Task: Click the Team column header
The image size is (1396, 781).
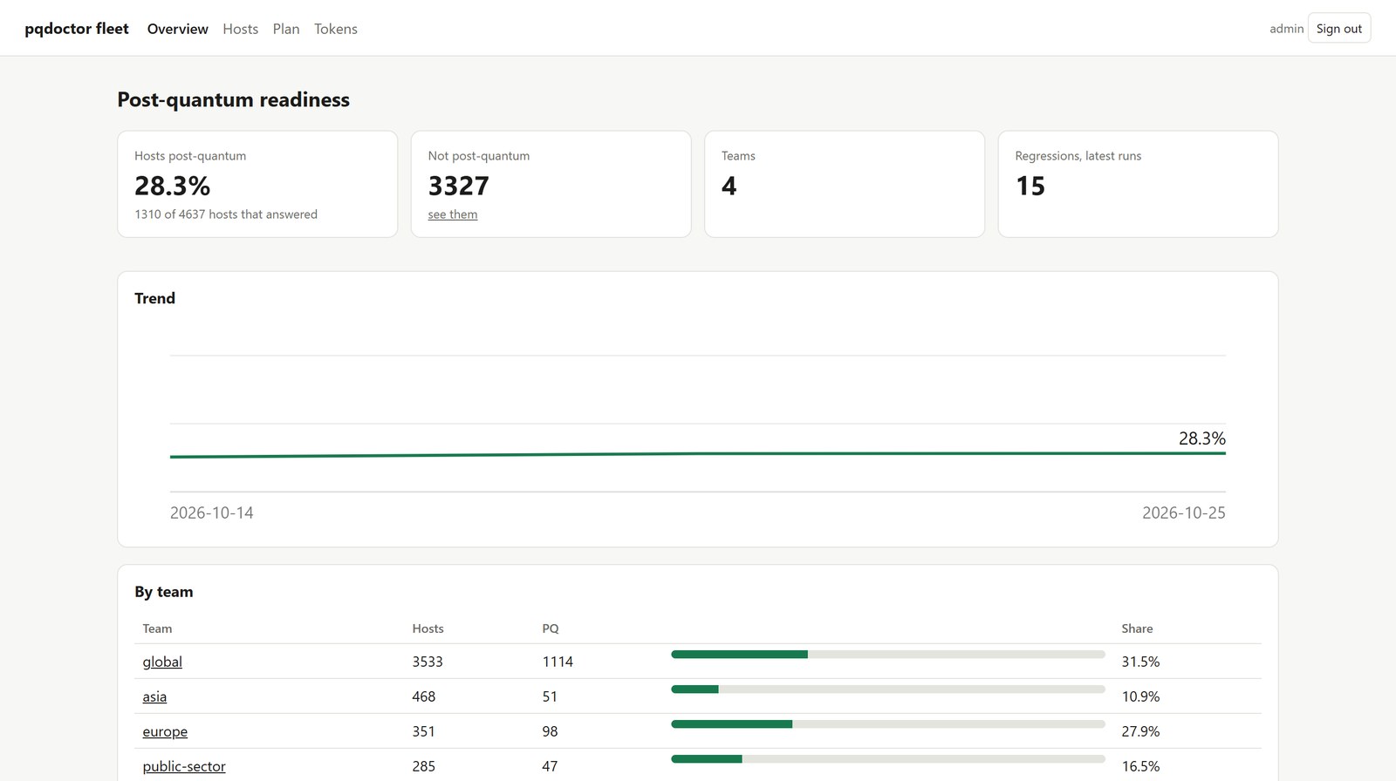Action: 157,628
